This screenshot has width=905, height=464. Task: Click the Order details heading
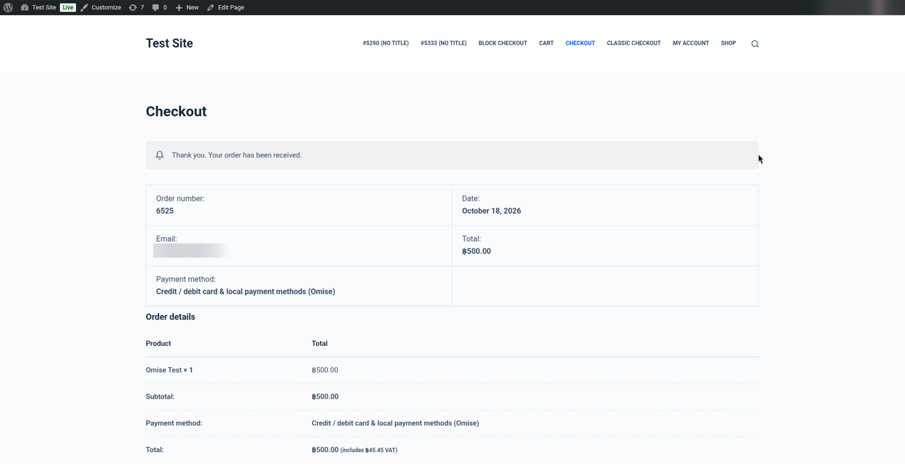tap(170, 317)
